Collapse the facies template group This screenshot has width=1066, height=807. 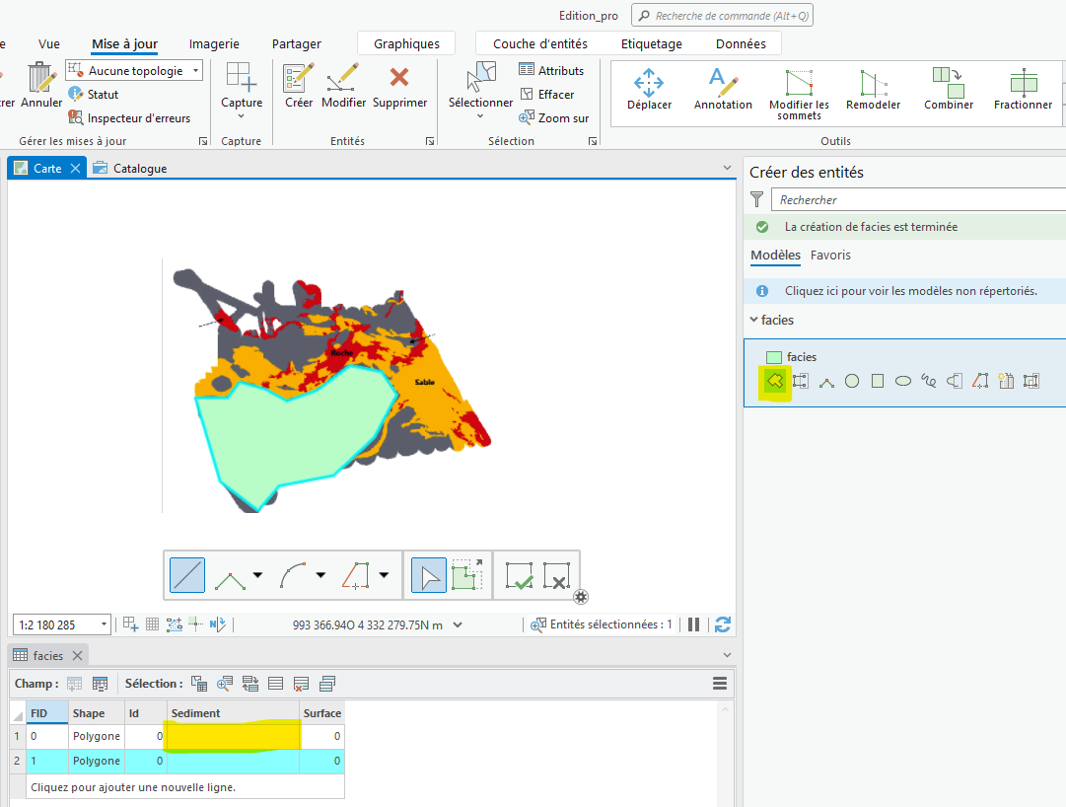tap(754, 320)
